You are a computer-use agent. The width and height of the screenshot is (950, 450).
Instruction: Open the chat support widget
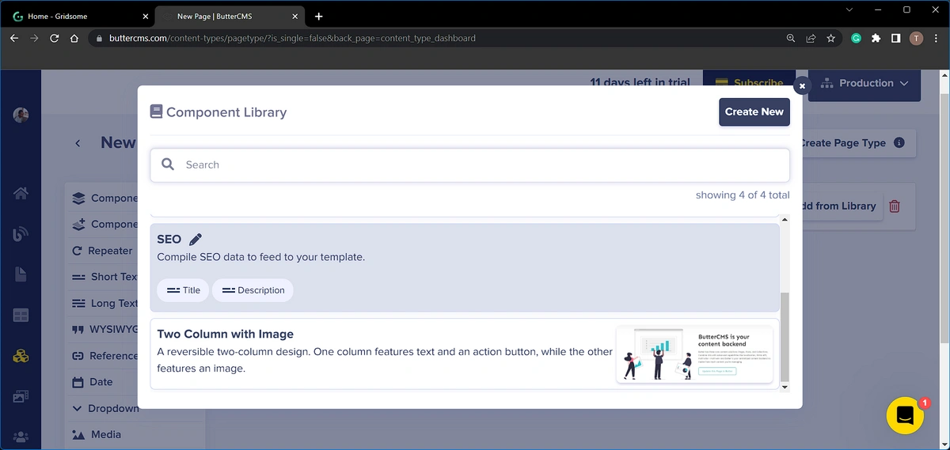point(905,414)
